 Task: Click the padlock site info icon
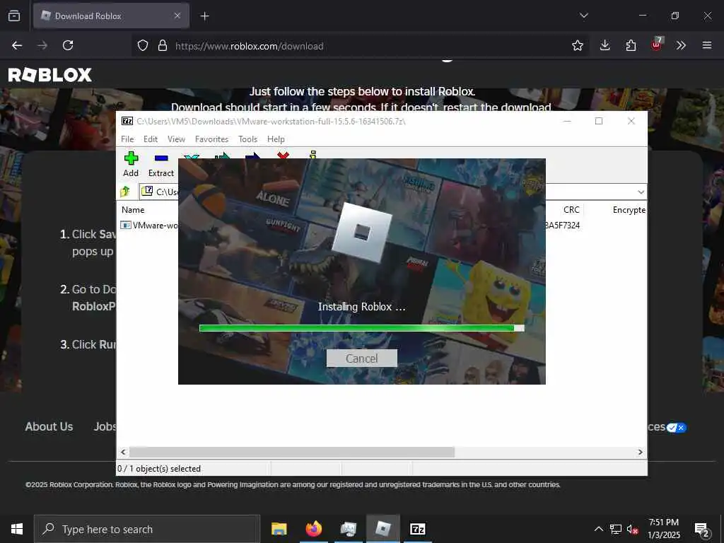pyautogui.click(x=163, y=45)
